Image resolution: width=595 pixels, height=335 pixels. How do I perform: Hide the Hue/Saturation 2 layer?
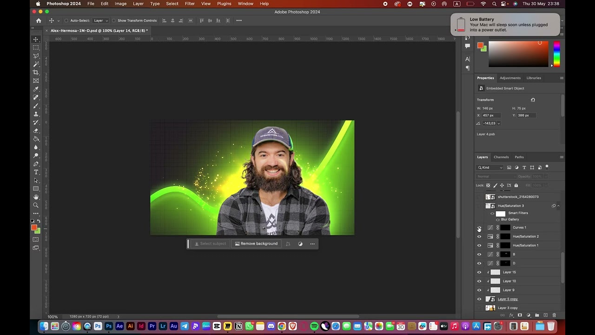pos(479,236)
